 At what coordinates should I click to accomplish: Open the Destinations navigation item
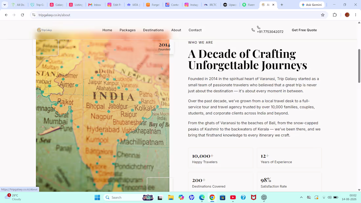coord(153,30)
